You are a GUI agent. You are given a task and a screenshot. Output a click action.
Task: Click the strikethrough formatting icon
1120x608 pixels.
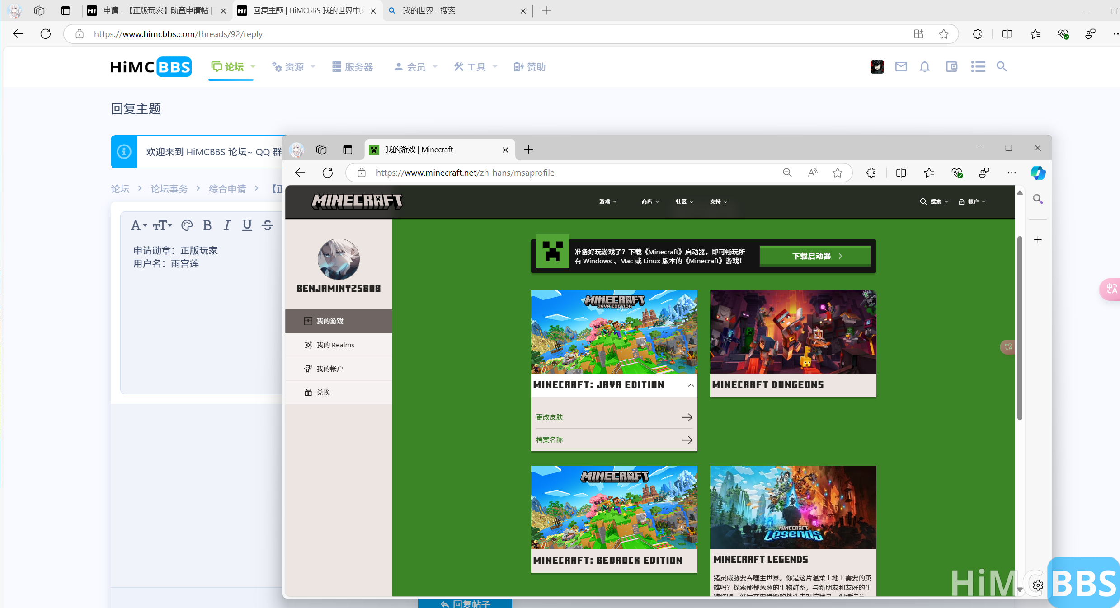[x=268, y=225]
